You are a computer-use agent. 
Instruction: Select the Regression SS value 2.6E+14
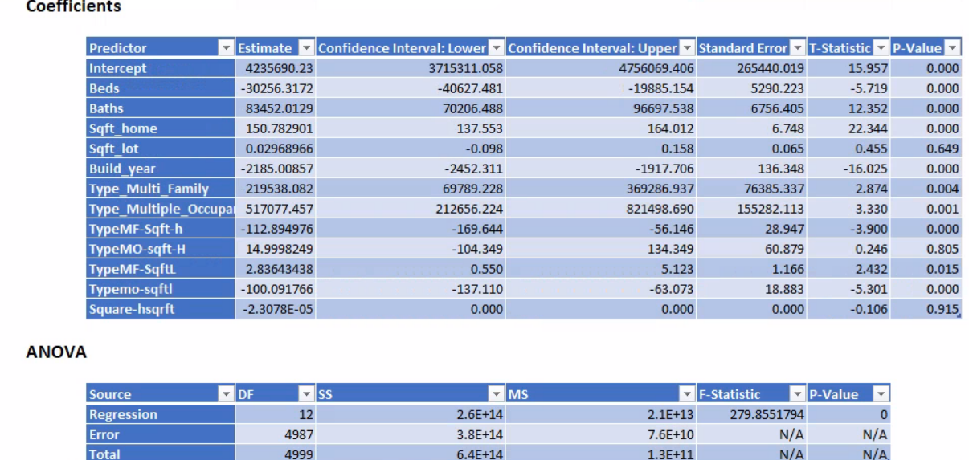tap(411, 414)
